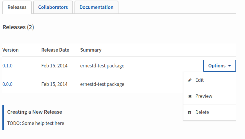Click the Releases (2) heading
Screen dimensions: 245x139
(x=18, y=27)
